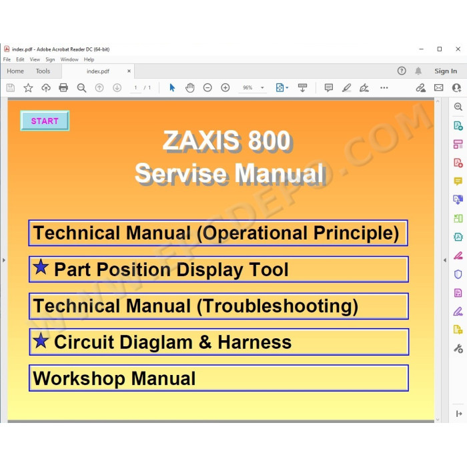Open the Help menu
Image resolution: width=467 pixels, height=467 pixels.
click(89, 59)
